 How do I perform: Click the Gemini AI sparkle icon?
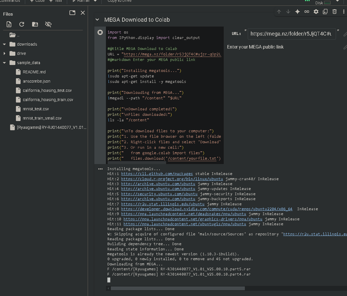(297, 12)
